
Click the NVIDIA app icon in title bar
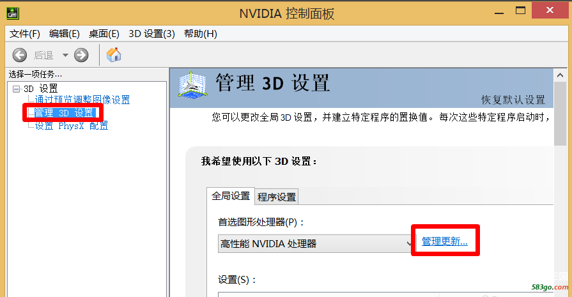tap(13, 13)
